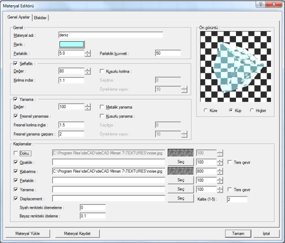The width and height of the screenshot is (285, 243).
Task: Toggle the Displacement checkbox
Action: (x=16, y=199)
